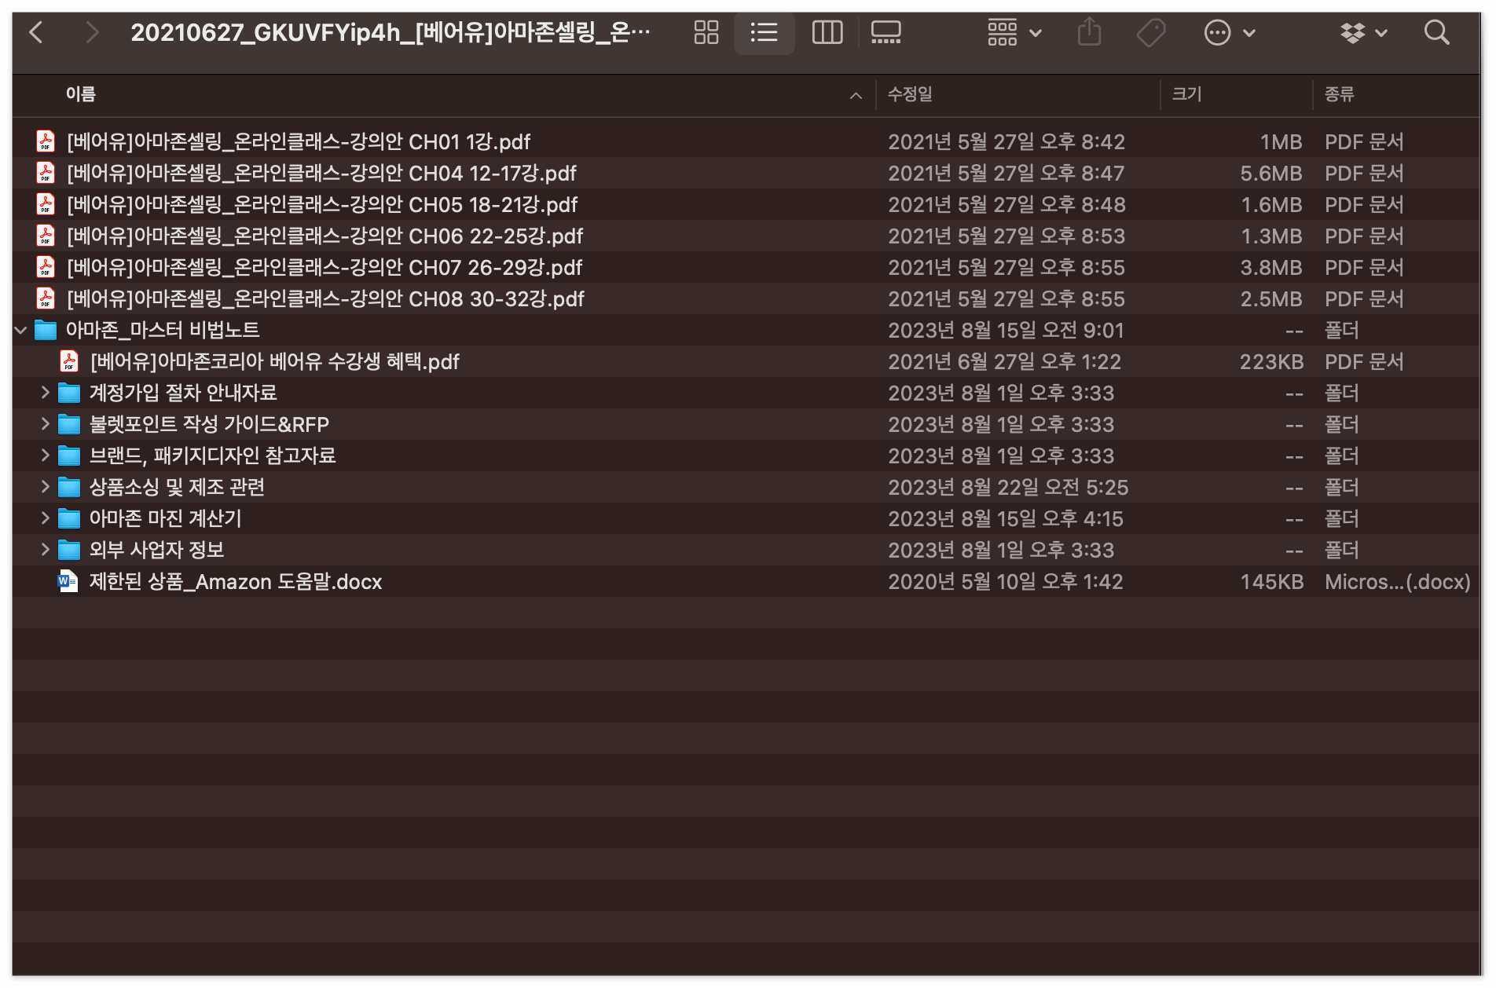Screen dimensions: 1496x988
Task: Click the 5.6MB size value
Action: coord(1270,173)
